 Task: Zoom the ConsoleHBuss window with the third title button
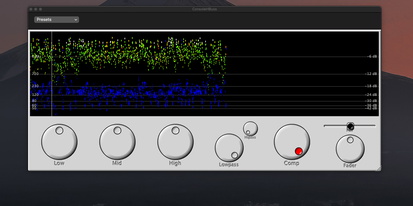[x=41, y=9]
